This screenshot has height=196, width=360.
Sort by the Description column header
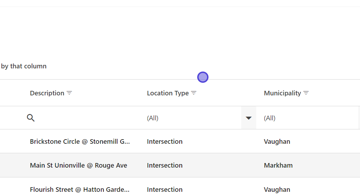pos(47,93)
